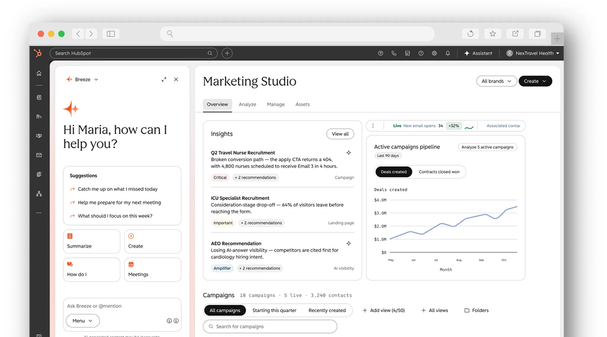Open the CRM icon in left sidebar
Screen dimensions: 607x337
click(x=39, y=116)
